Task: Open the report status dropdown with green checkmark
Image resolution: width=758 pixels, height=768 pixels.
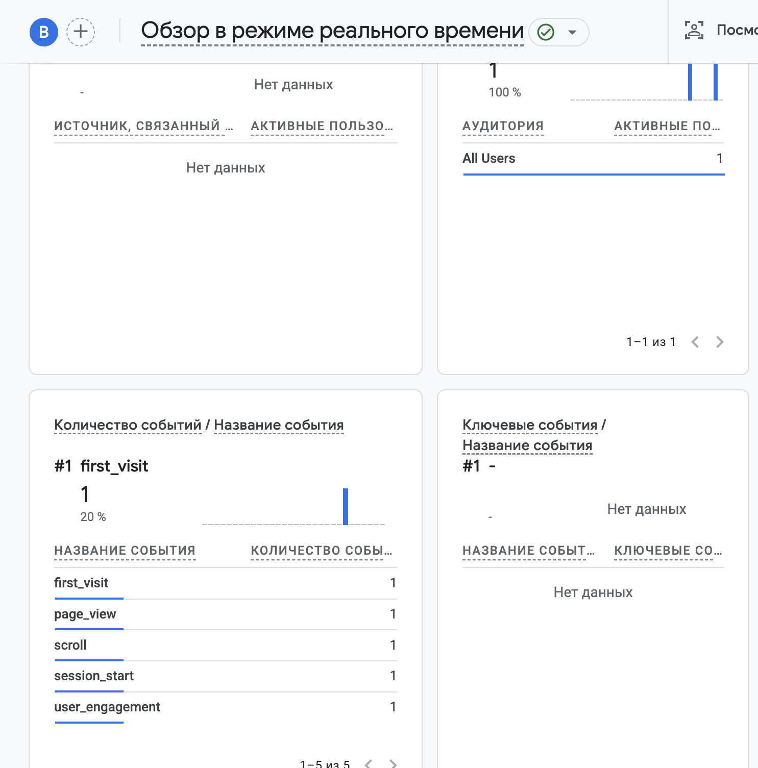Action: pos(559,32)
